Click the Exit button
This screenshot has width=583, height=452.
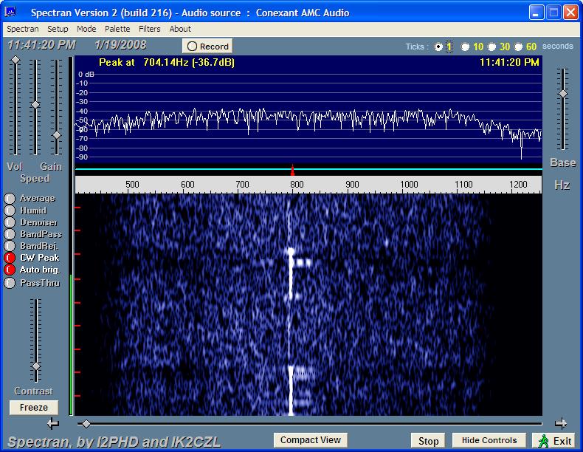click(x=554, y=441)
